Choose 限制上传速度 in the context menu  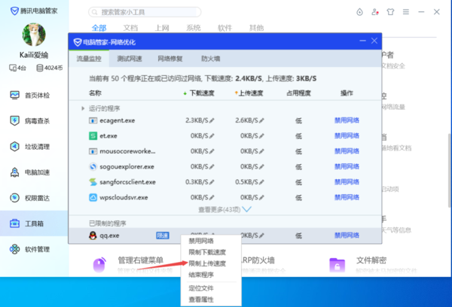coord(206,263)
